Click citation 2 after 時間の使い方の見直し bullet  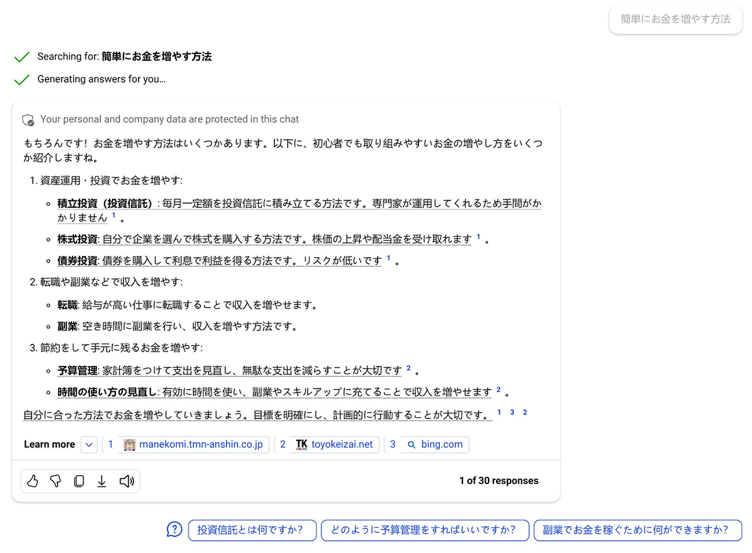click(x=499, y=390)
